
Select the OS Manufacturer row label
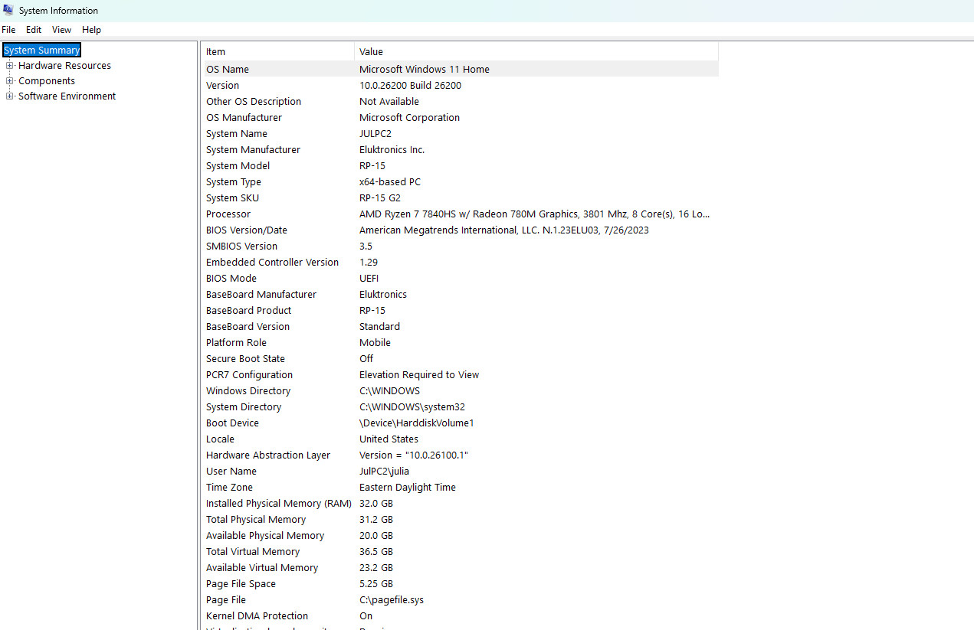[244, 118]
